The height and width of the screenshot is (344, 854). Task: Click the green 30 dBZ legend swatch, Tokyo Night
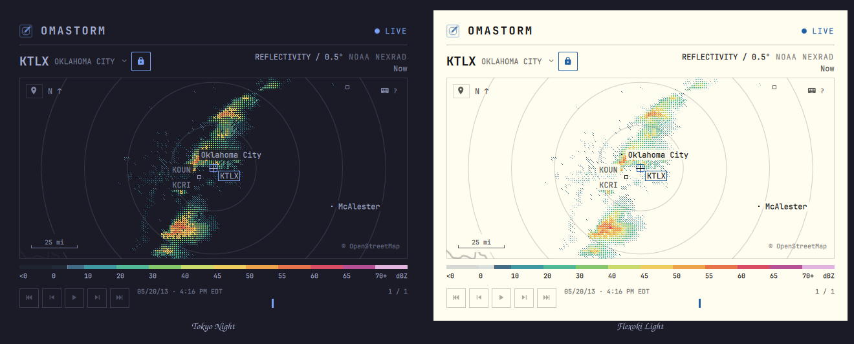[165, 267]
